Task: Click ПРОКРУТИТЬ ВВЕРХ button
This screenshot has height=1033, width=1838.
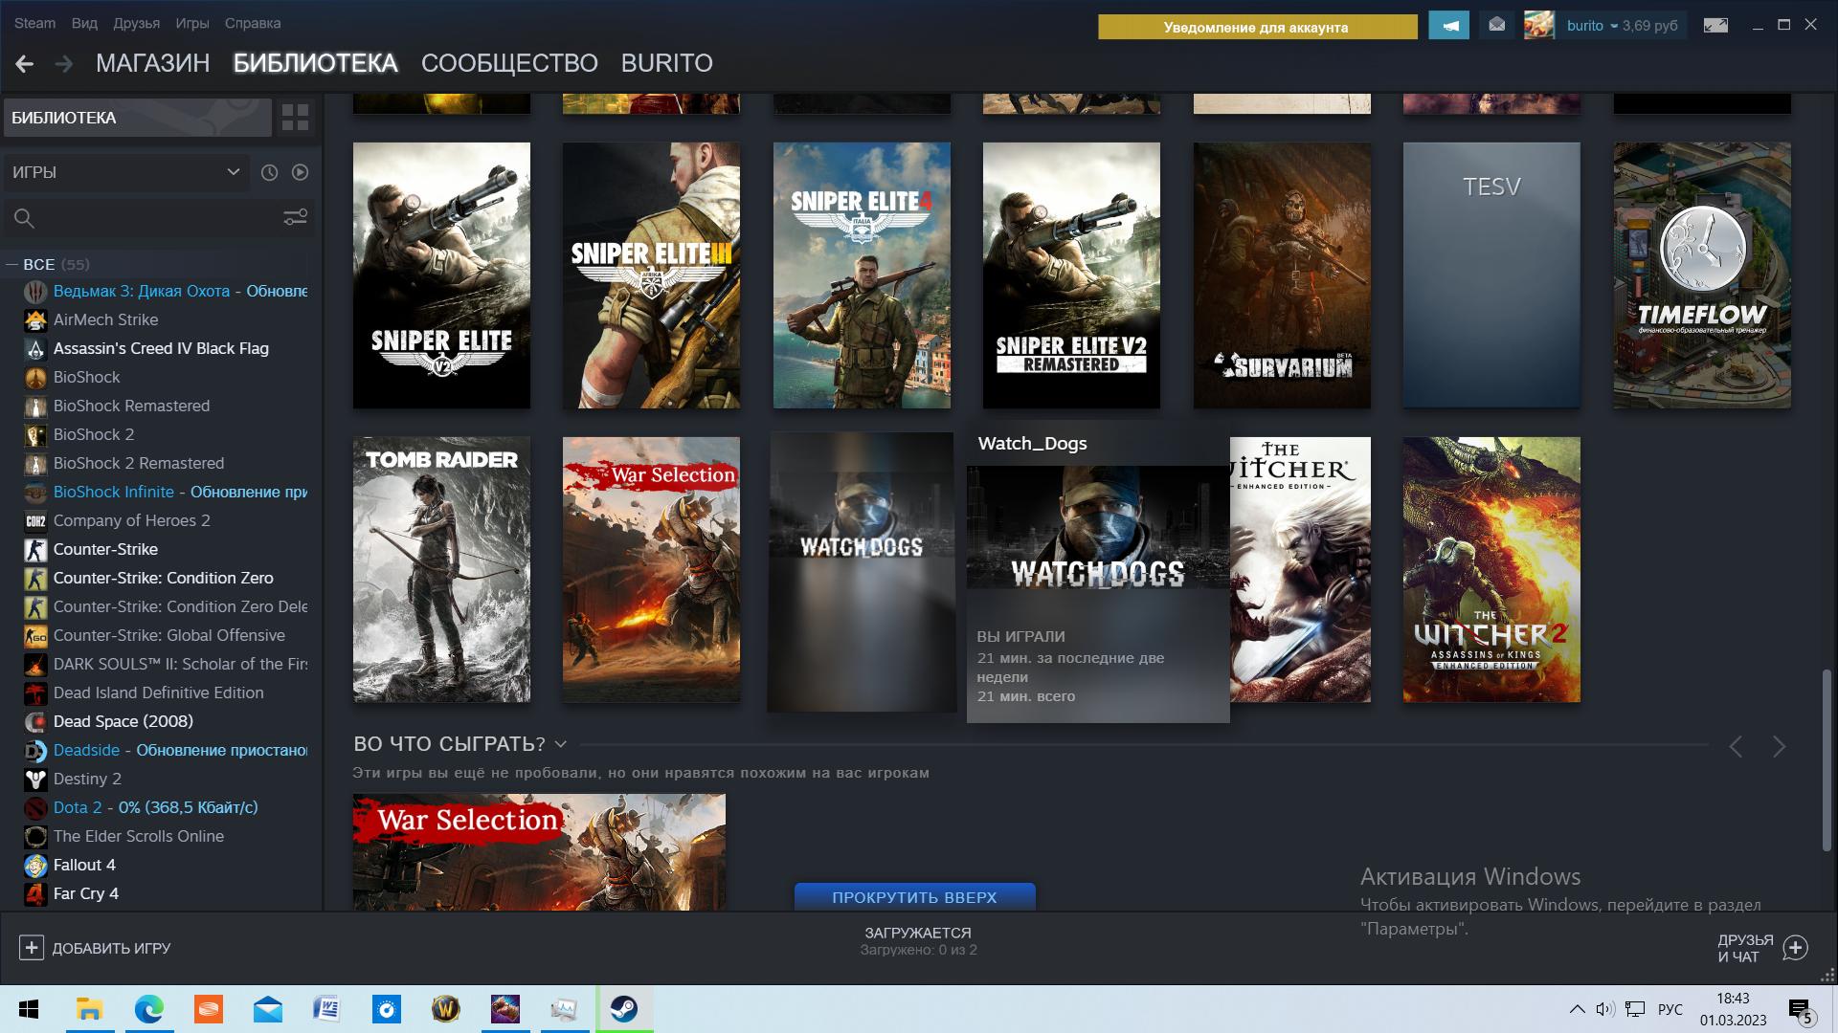Action: pyautogui.click(x=914, y=897)
